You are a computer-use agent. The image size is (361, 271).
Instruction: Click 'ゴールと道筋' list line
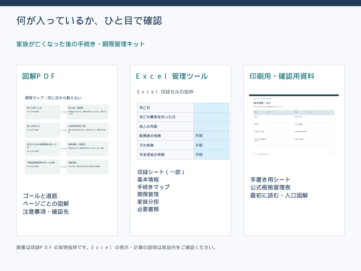40,196
